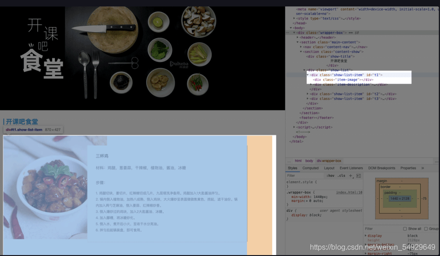Image resolution: width=440 pixels, height=256 pixels.
Task: Expand the item-description div node
Action: (311, 85)
